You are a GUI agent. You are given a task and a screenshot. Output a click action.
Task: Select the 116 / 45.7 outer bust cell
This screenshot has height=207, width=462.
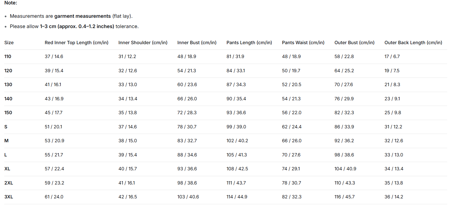(x=345, y=197)
